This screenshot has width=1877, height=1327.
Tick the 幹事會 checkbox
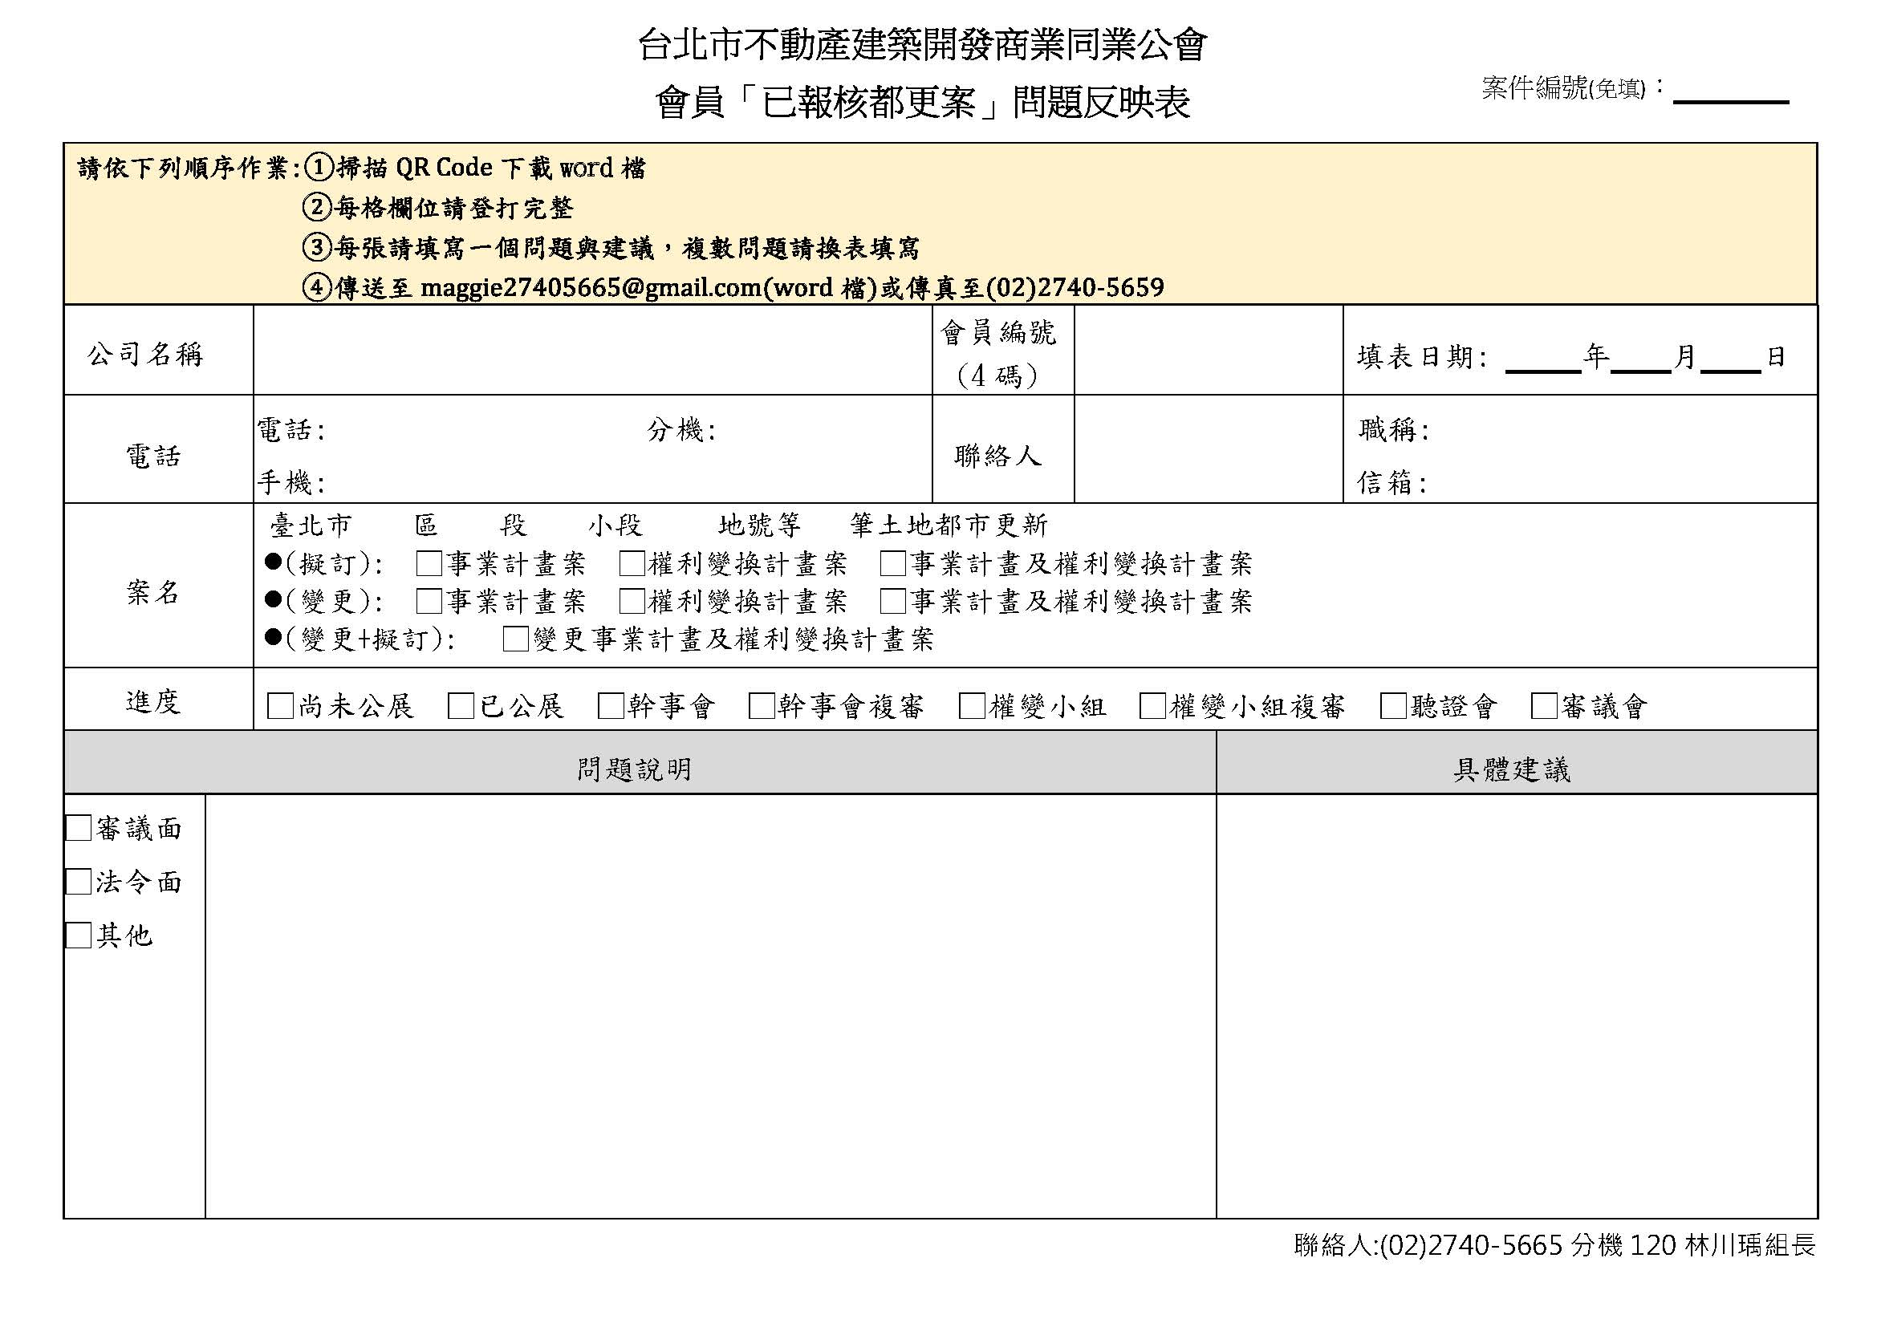pos(611,706)
